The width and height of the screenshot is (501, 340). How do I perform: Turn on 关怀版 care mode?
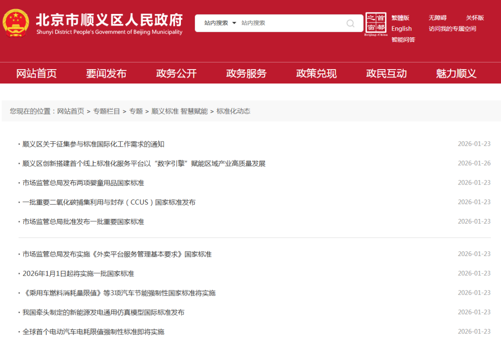click(x=475, y=18)
